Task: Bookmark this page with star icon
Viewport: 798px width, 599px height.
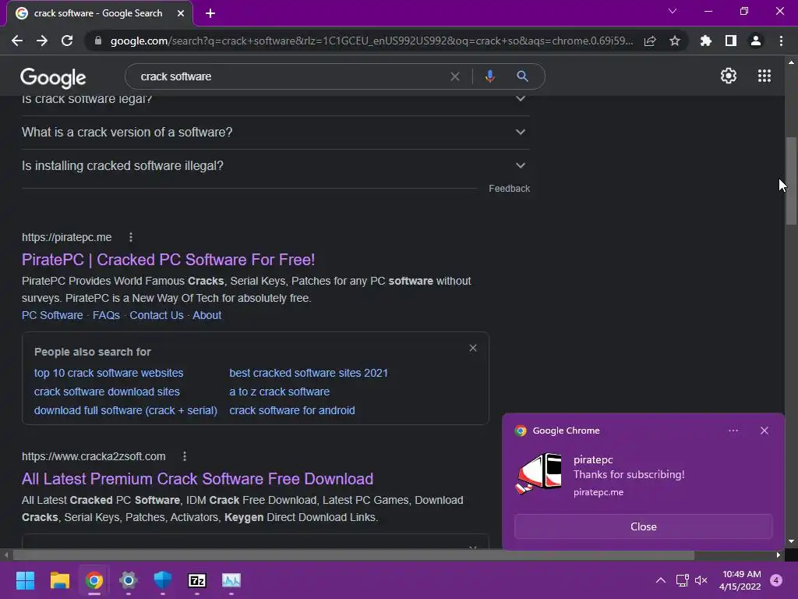Action: (675, 41)
